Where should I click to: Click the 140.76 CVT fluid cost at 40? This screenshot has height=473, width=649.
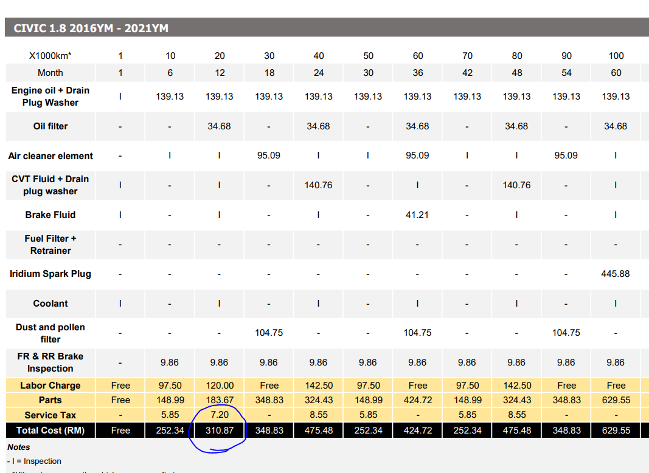coord(318,185)
